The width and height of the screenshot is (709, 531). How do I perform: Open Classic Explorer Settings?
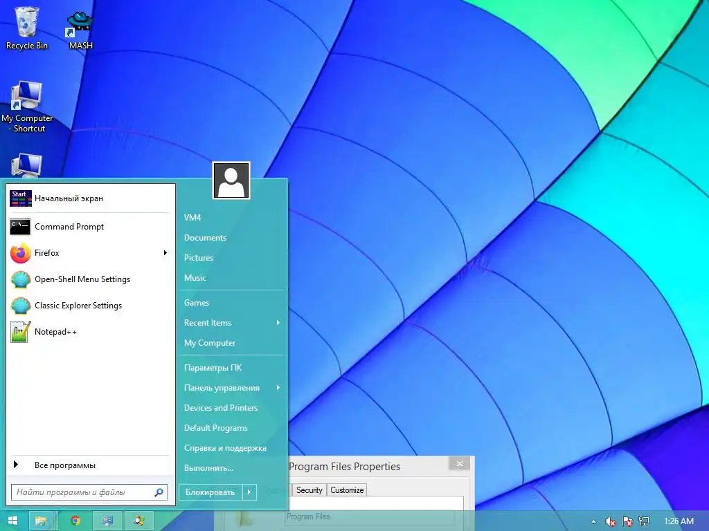click(x=90, y=305)
